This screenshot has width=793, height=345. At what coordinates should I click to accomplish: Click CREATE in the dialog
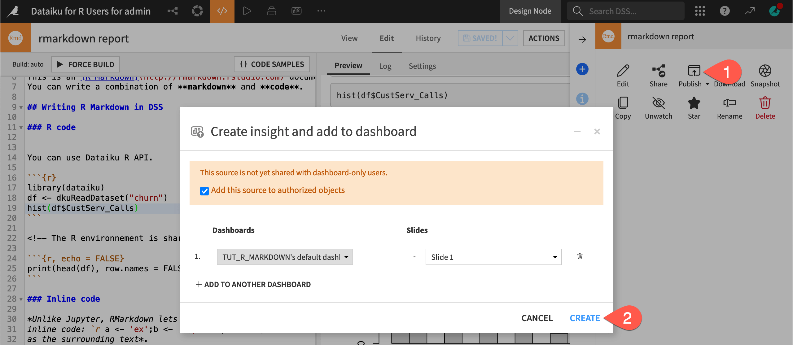click(x=585, y=318)
